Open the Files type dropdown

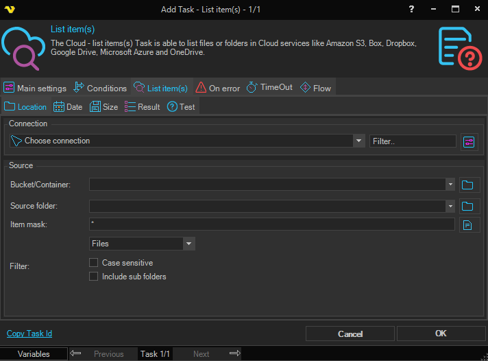pyautogui.click(x=188, y=244)
